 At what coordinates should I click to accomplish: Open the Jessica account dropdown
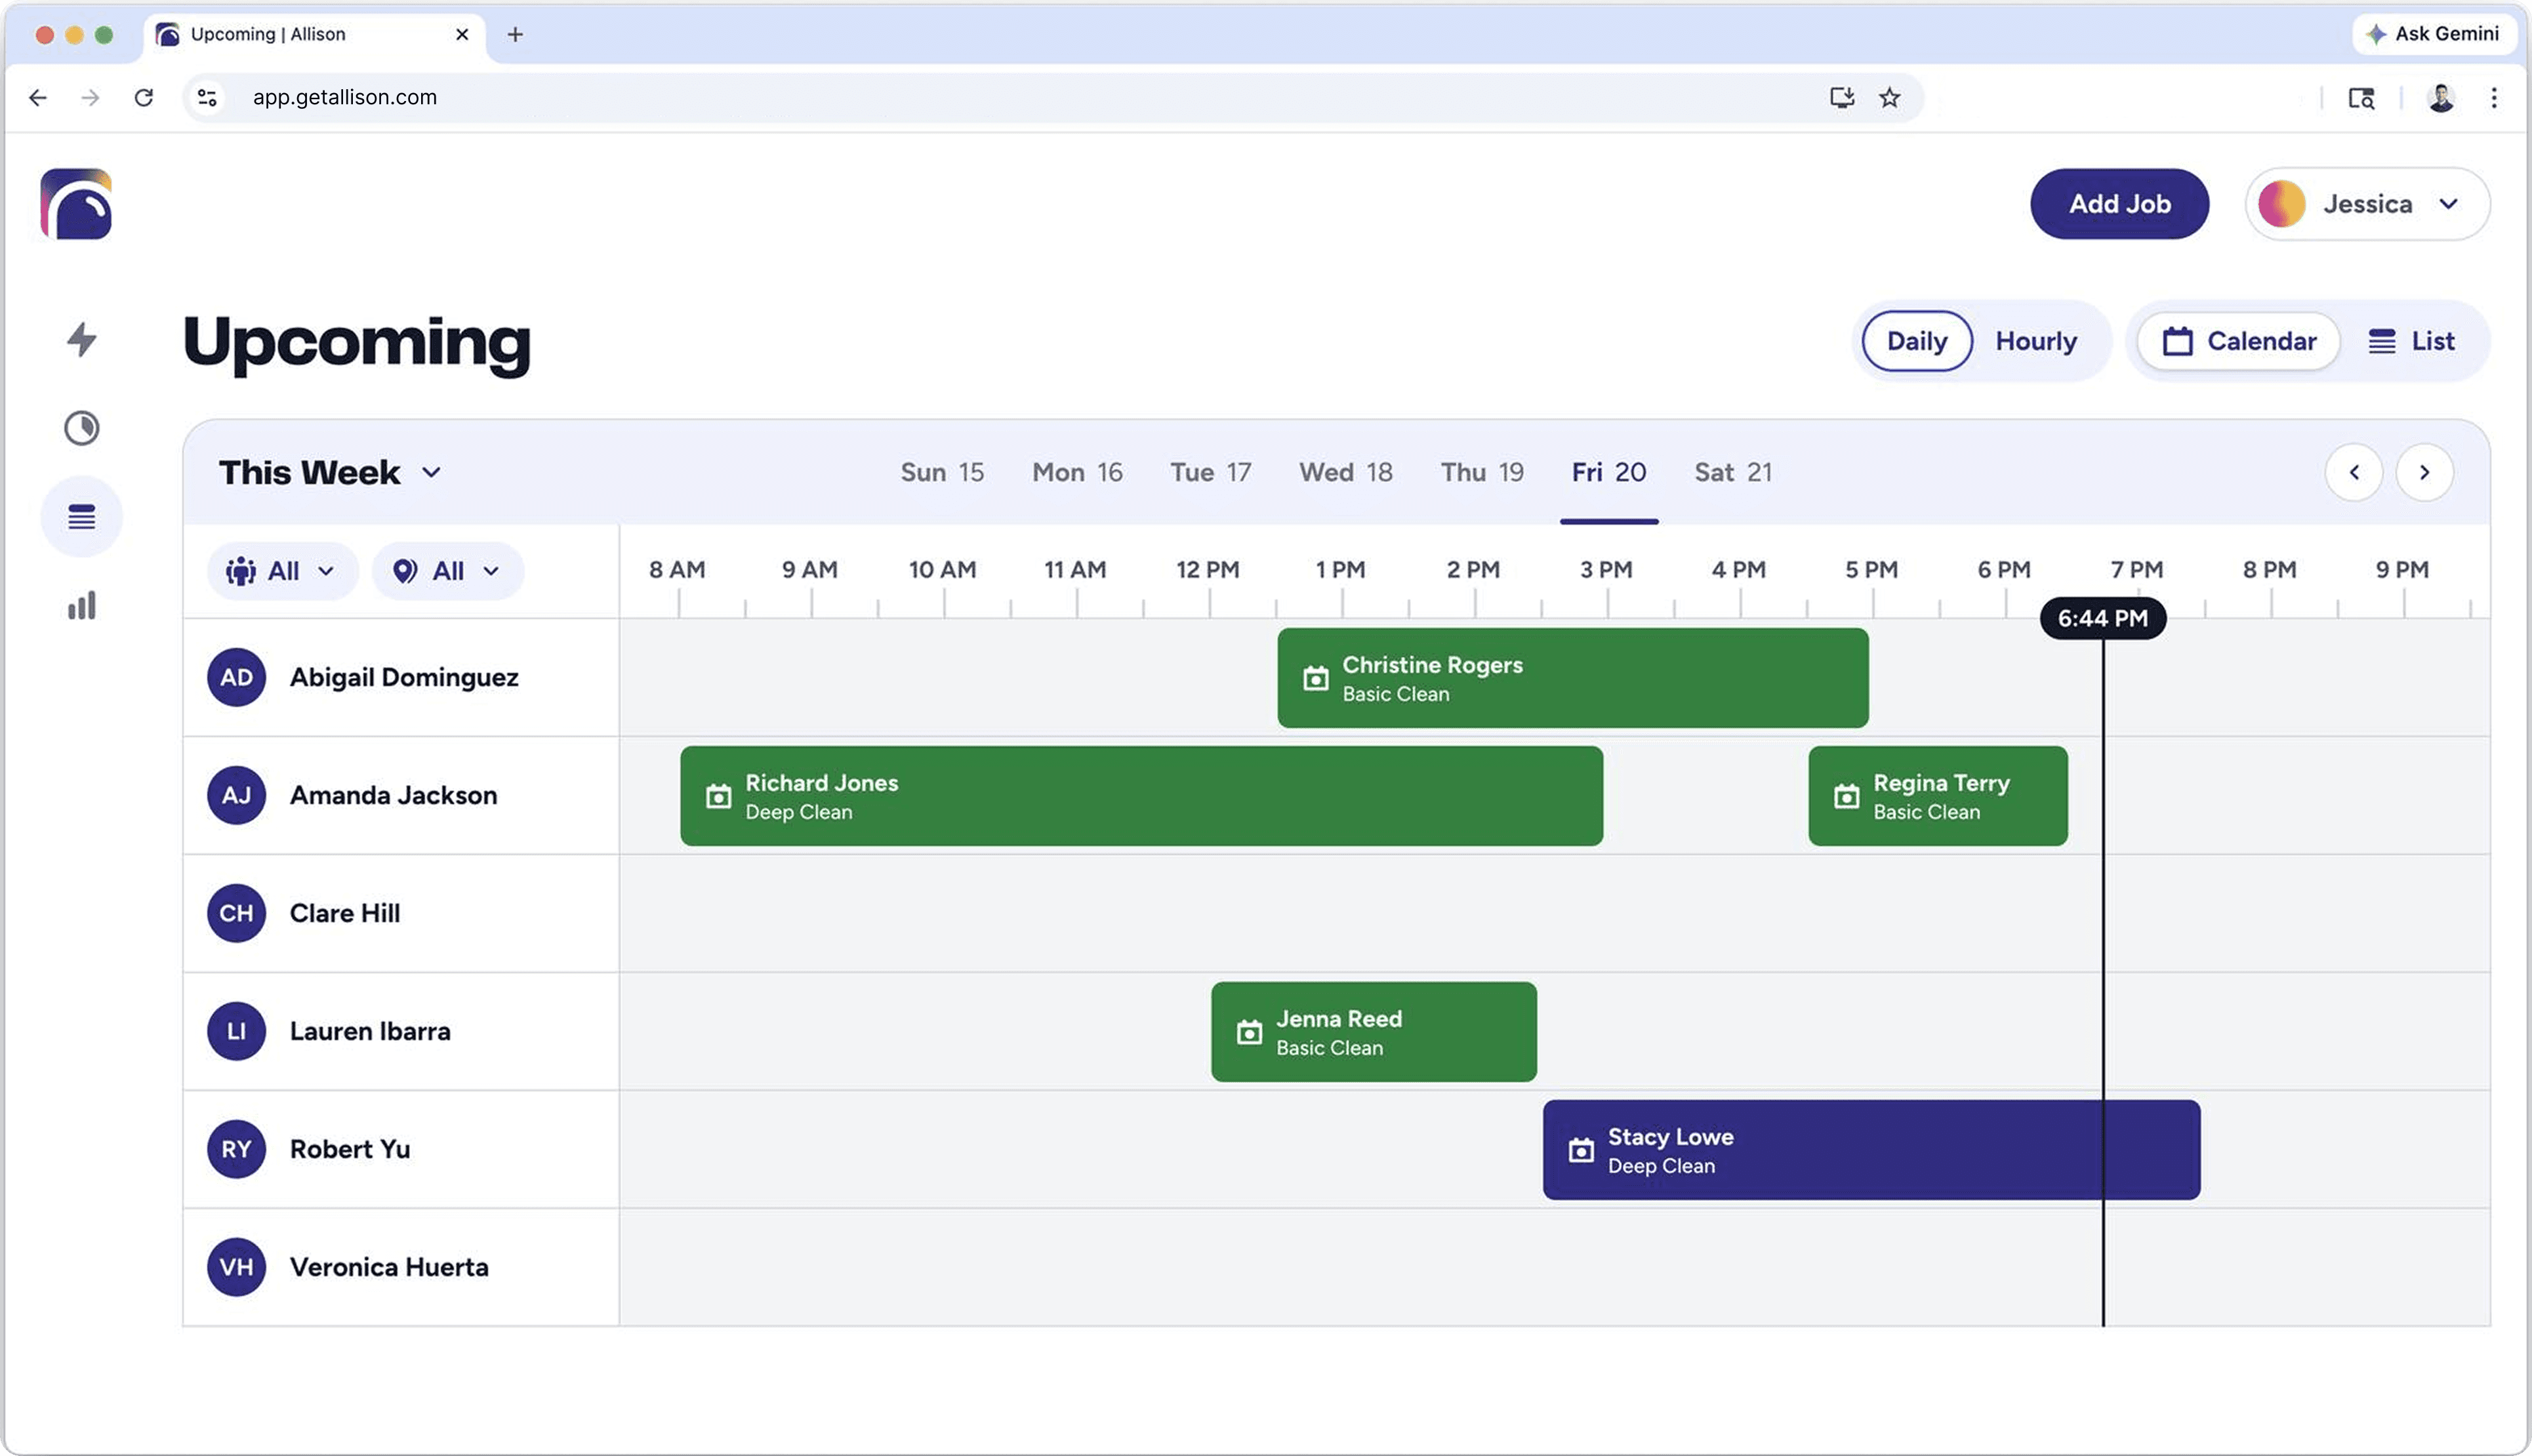pos(2366,204)
